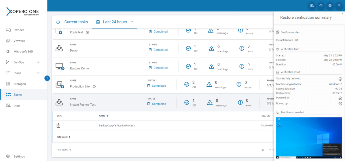Go to Microsoft 365 in sidebar
Image resolution: width=345 pixels, height=161 pixels.
pos(23,52)
